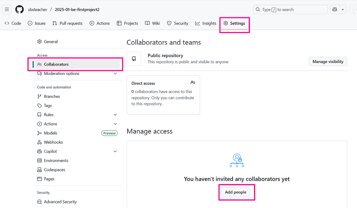Click the Security shield icon
This screenshot has height=208, width=357.
tap(169, 23)
